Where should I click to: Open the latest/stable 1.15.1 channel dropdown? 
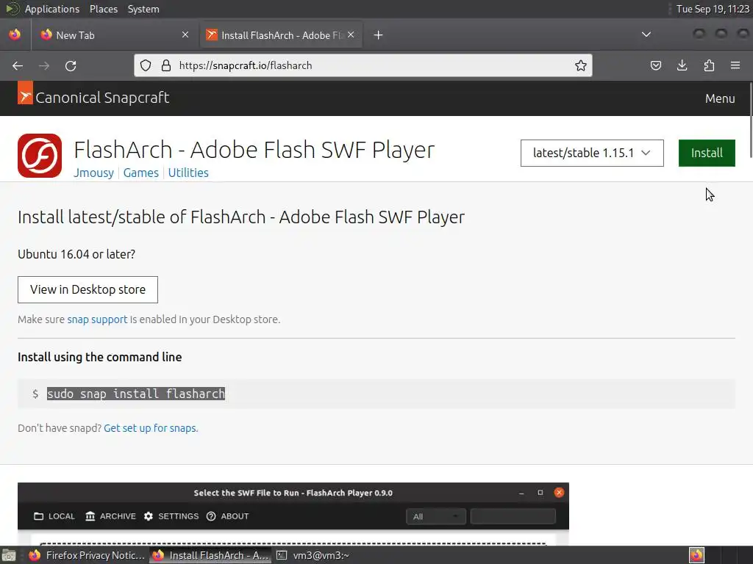coord(592,153)
